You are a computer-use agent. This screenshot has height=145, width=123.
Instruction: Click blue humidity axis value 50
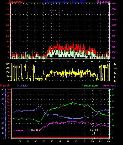[3, 114]
